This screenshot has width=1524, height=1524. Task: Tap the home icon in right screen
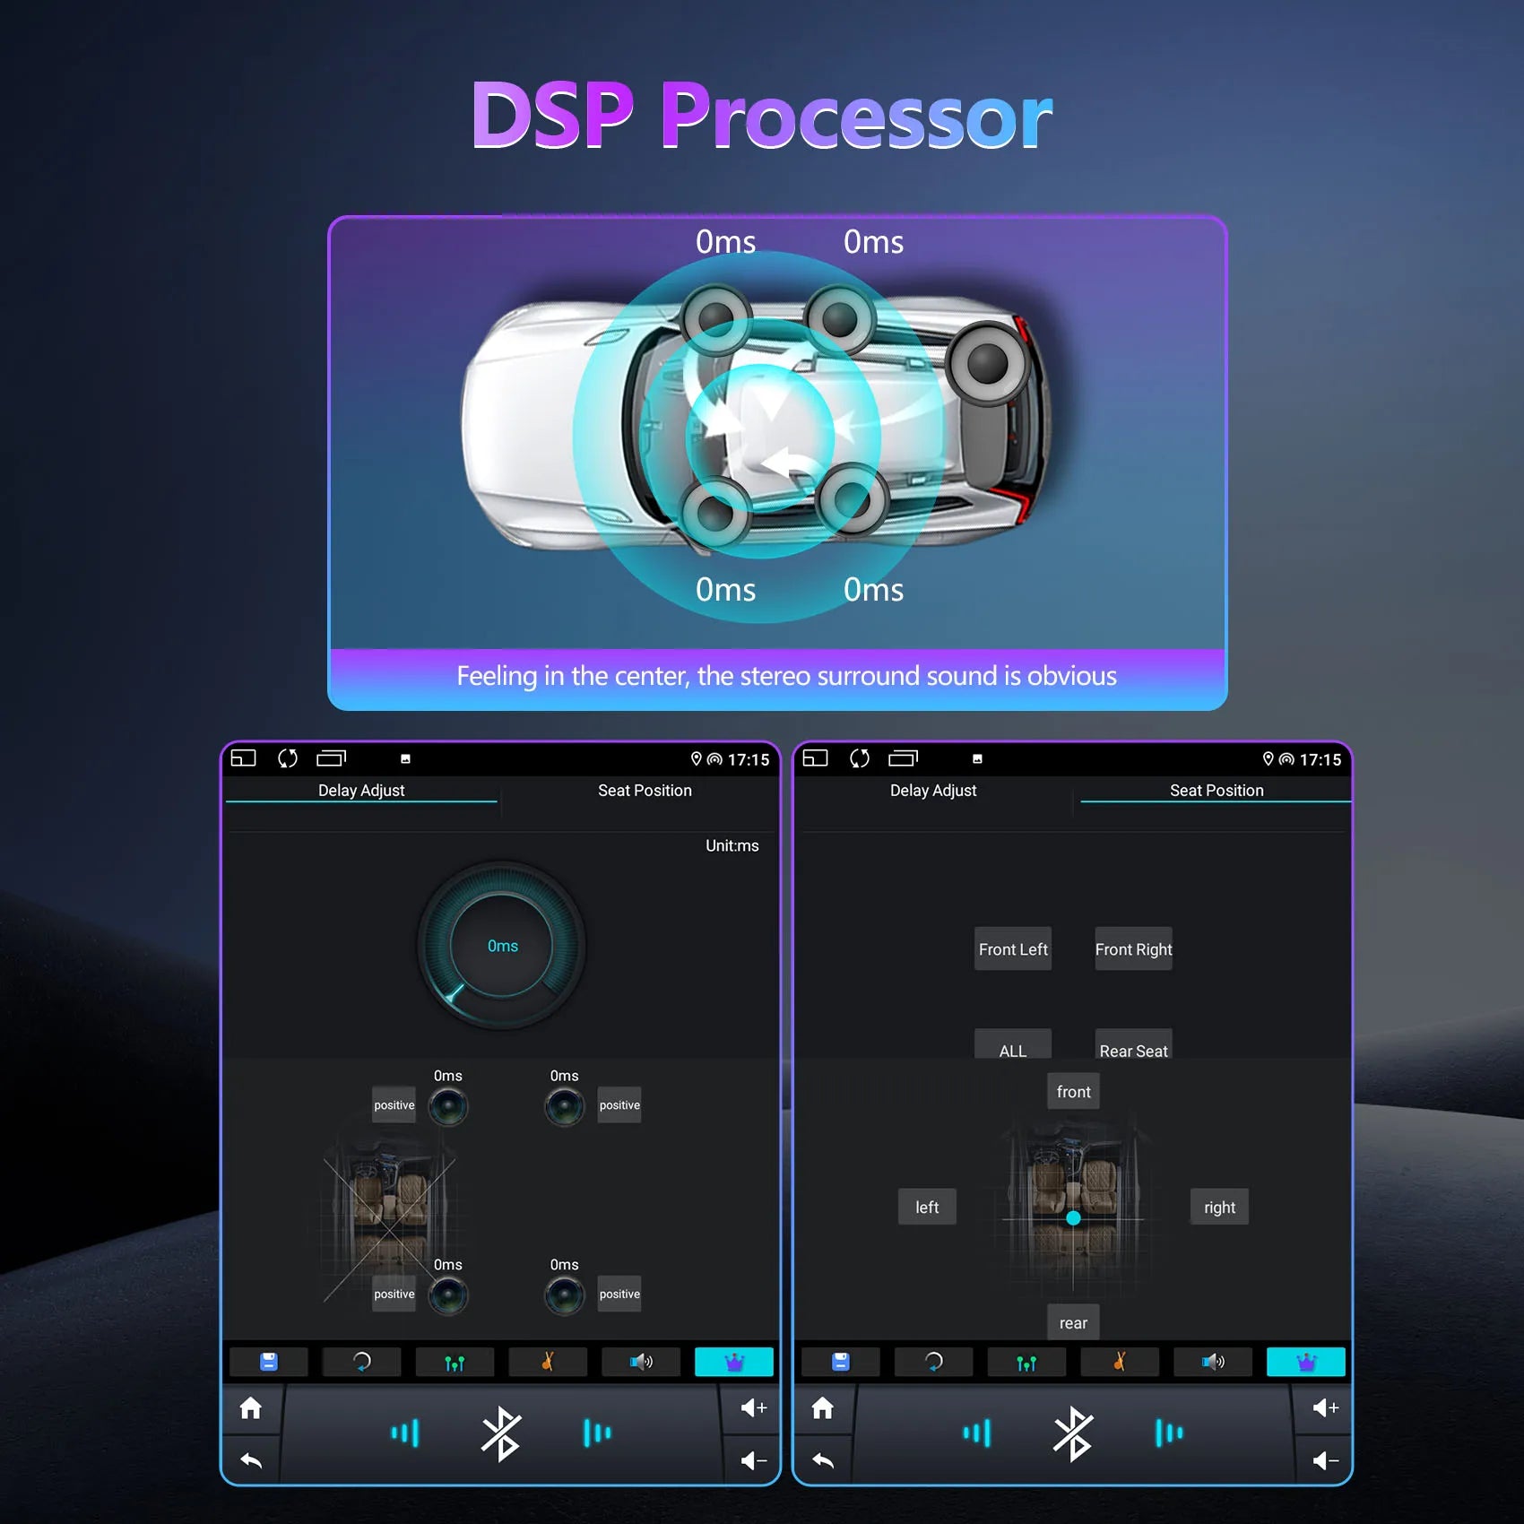click(822, 1408)
